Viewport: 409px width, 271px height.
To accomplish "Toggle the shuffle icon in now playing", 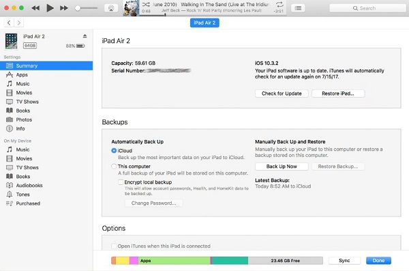I will coord(146,5).
